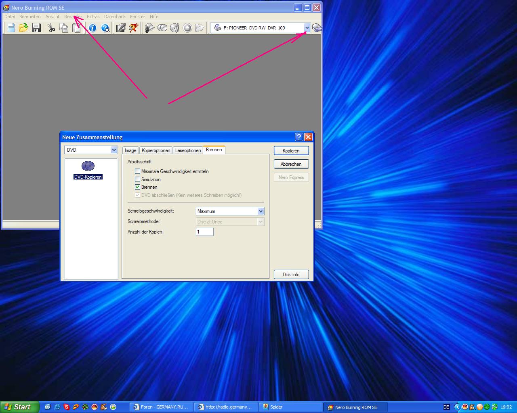Click the green ICQ icon in system tray
Image resolution: width=517 pixels, height=413 pixels.
tap(487, 407)
